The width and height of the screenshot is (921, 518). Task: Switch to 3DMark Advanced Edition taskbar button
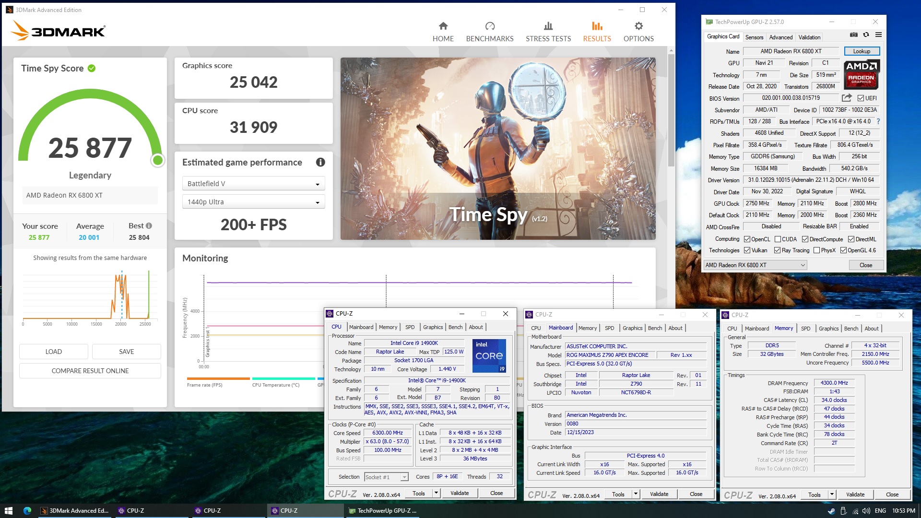[x=75, y=511]
